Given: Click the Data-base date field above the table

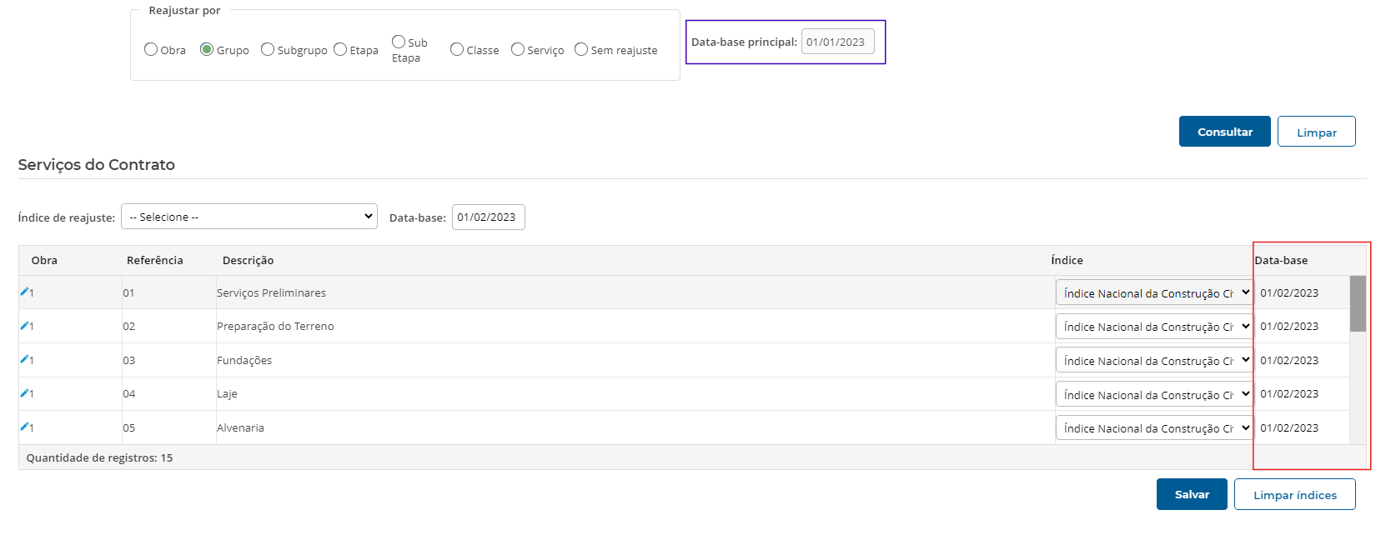Looking at the screenshot, I should [488, 217].
